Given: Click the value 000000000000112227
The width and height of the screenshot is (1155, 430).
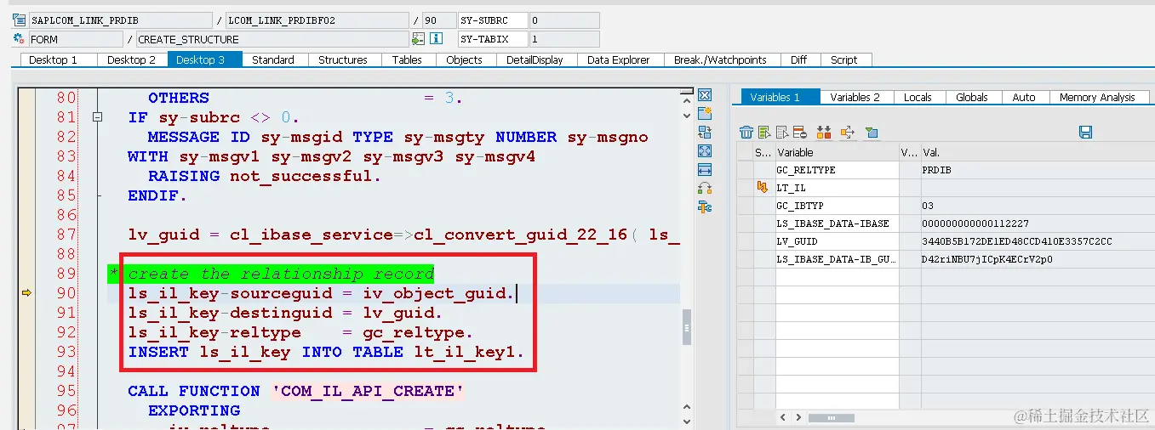Looking at the screenshot, I should [x=1037, y=223].
